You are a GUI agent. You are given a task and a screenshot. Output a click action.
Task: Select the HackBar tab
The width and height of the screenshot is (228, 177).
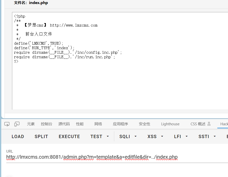pyautogui.click(x=224, y=124)
